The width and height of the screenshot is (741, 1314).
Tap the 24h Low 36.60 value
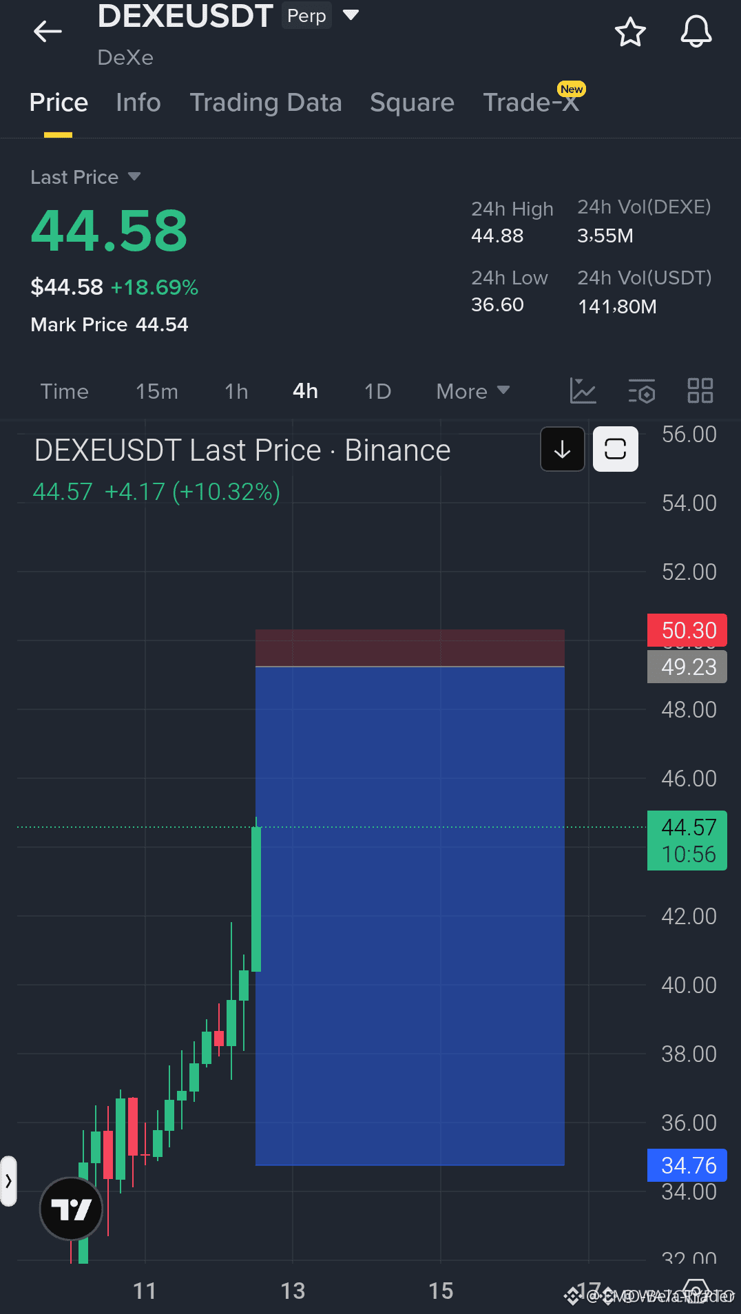[x=497, y=304]
